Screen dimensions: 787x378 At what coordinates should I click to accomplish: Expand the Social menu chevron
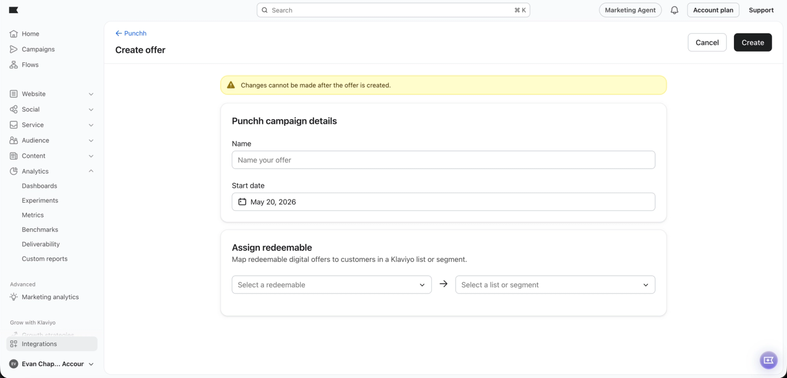click(x=91, y=110)
